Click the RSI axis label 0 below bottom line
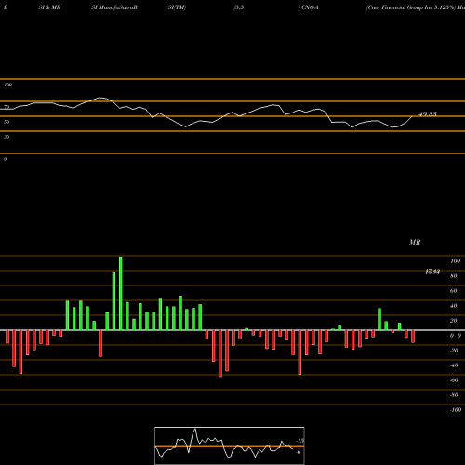465x465 pixels. 5,159
